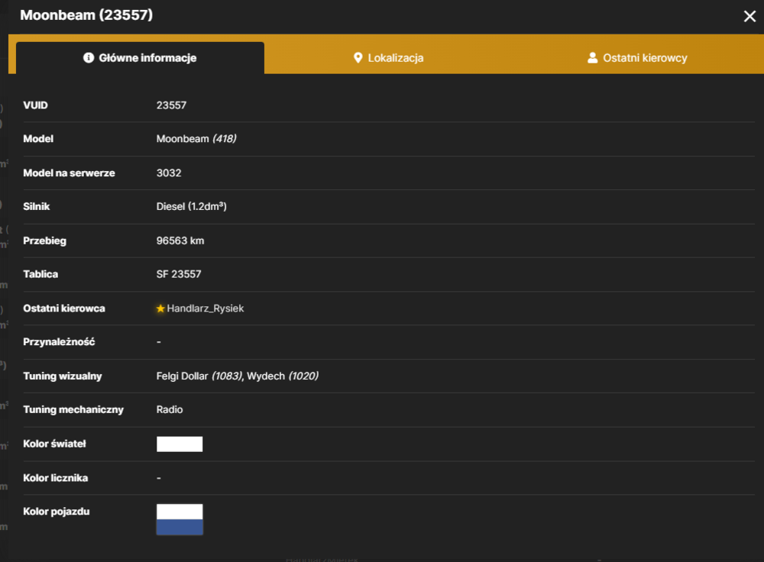
Task: Click the Diesel (1.2dm³) engine value
Action: tap(191, 206)
